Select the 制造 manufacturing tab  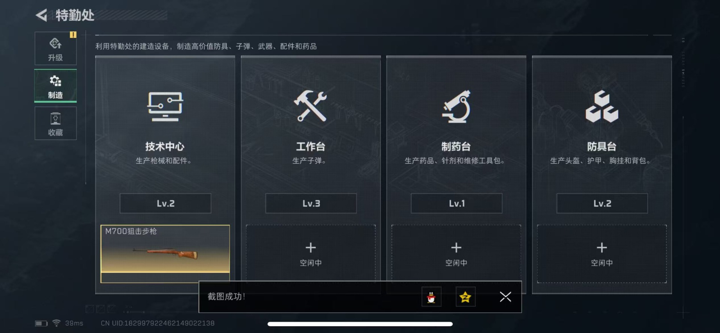pos(56,86)
